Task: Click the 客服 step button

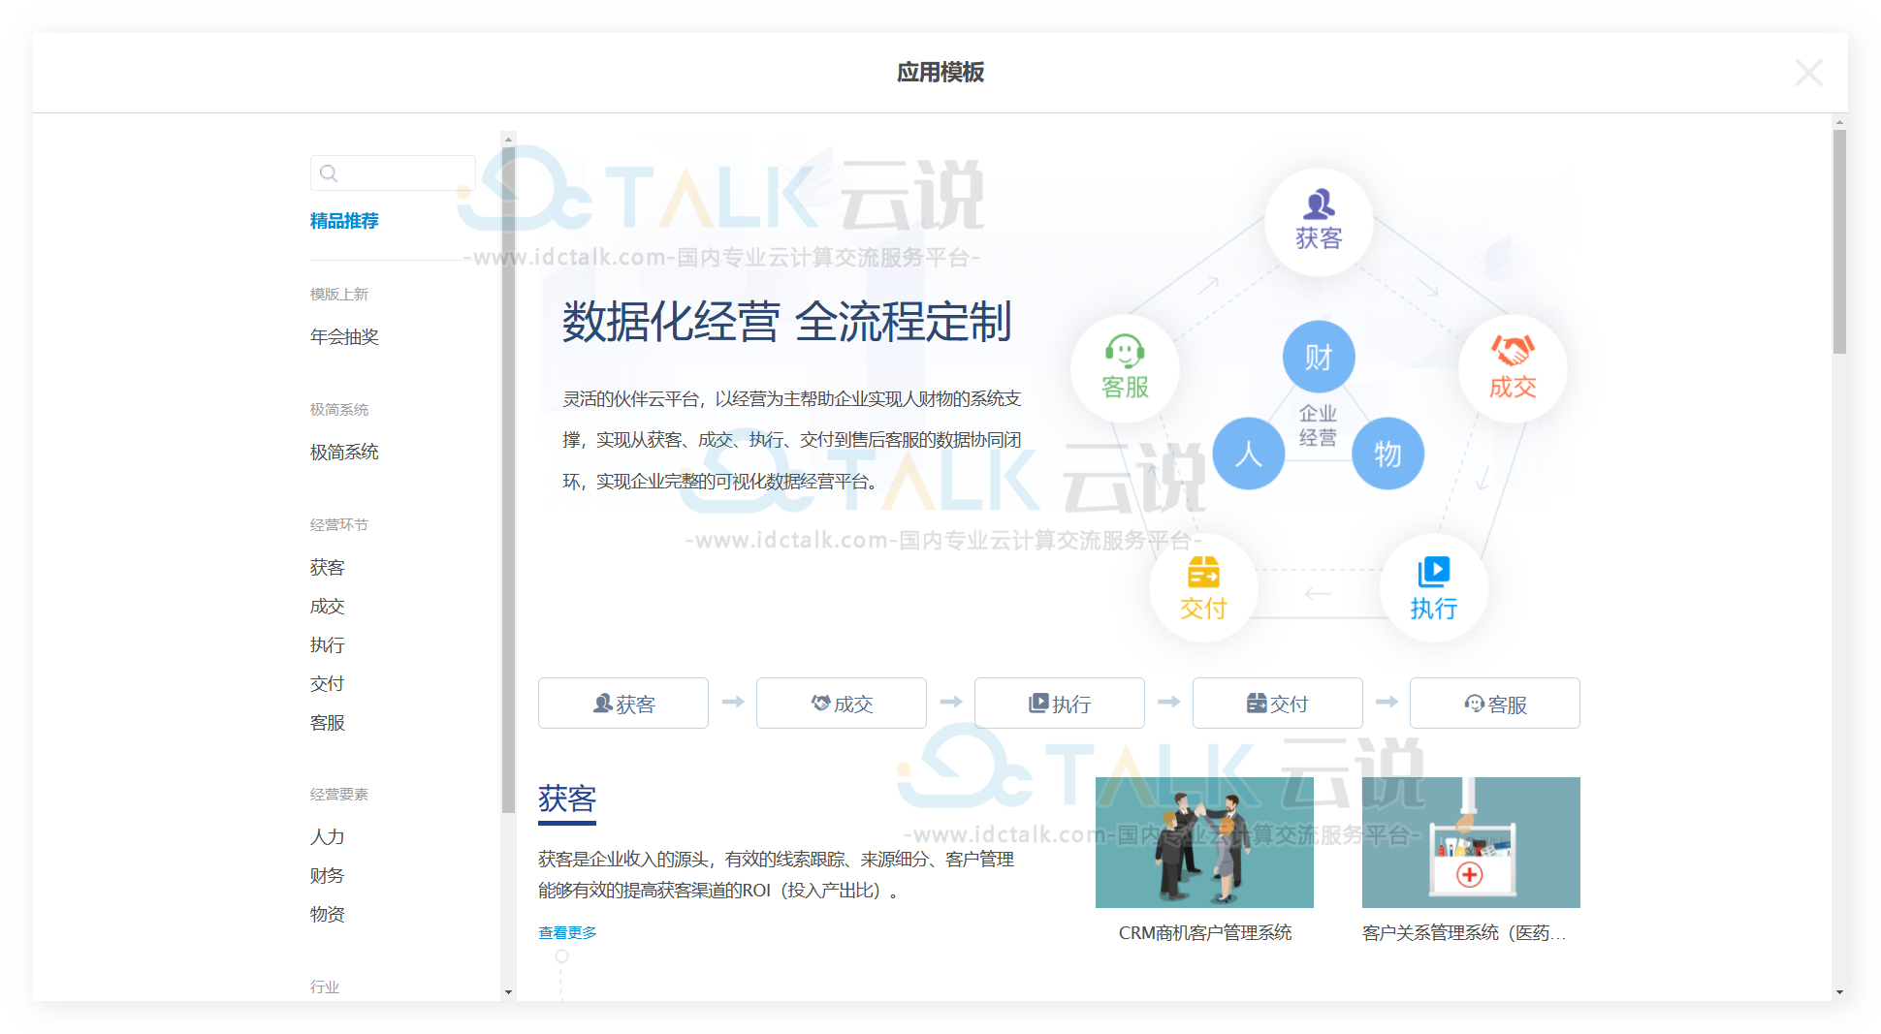Action: pyautogui.click(x=1495, y=704)
